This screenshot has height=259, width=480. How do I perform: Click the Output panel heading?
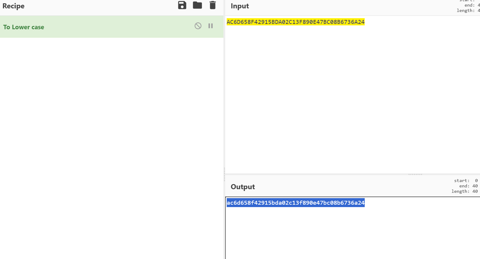pos(243,187)
